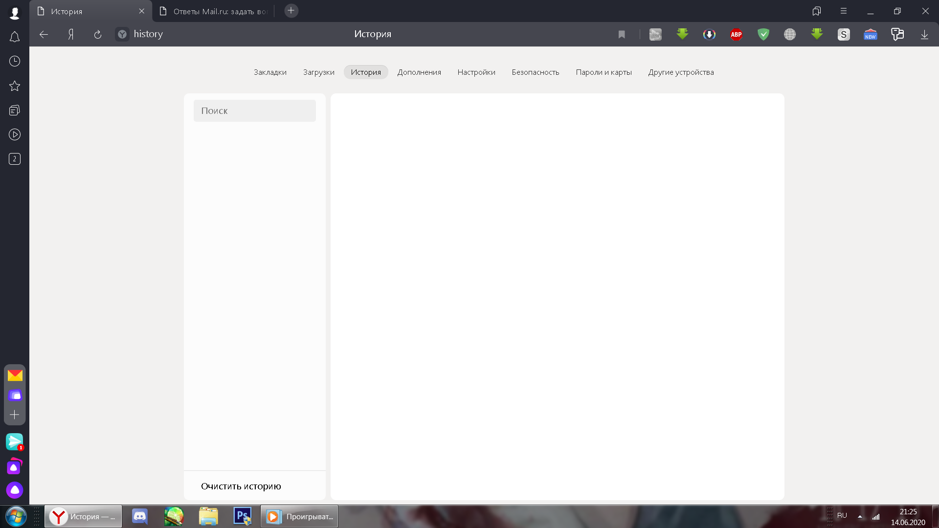This screenshot has height=528, width=939.
Task: Switch keyboard language RU indicator
Action: coord(842,516)
